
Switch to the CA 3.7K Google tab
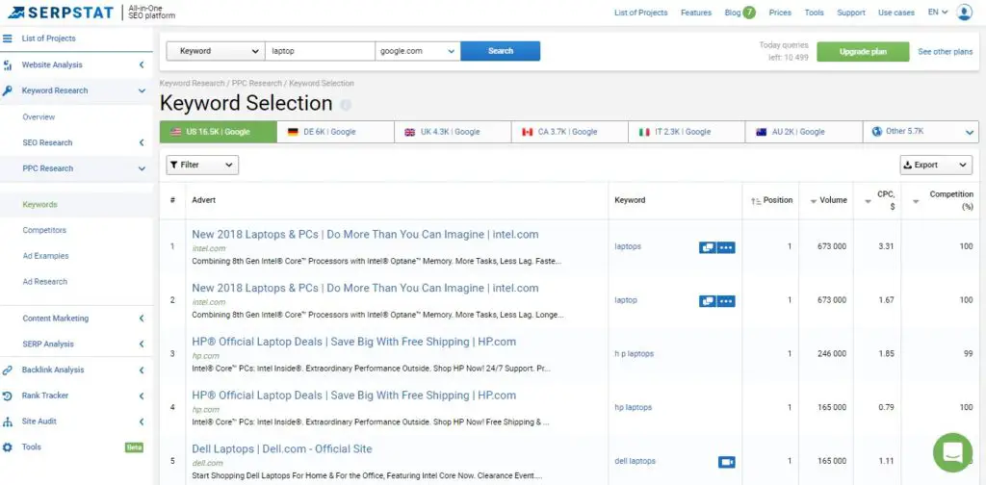click(570, 132)
